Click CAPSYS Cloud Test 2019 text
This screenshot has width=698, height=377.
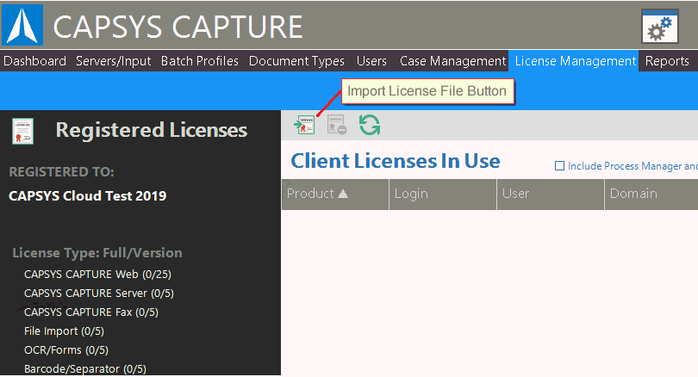(87, 195)
